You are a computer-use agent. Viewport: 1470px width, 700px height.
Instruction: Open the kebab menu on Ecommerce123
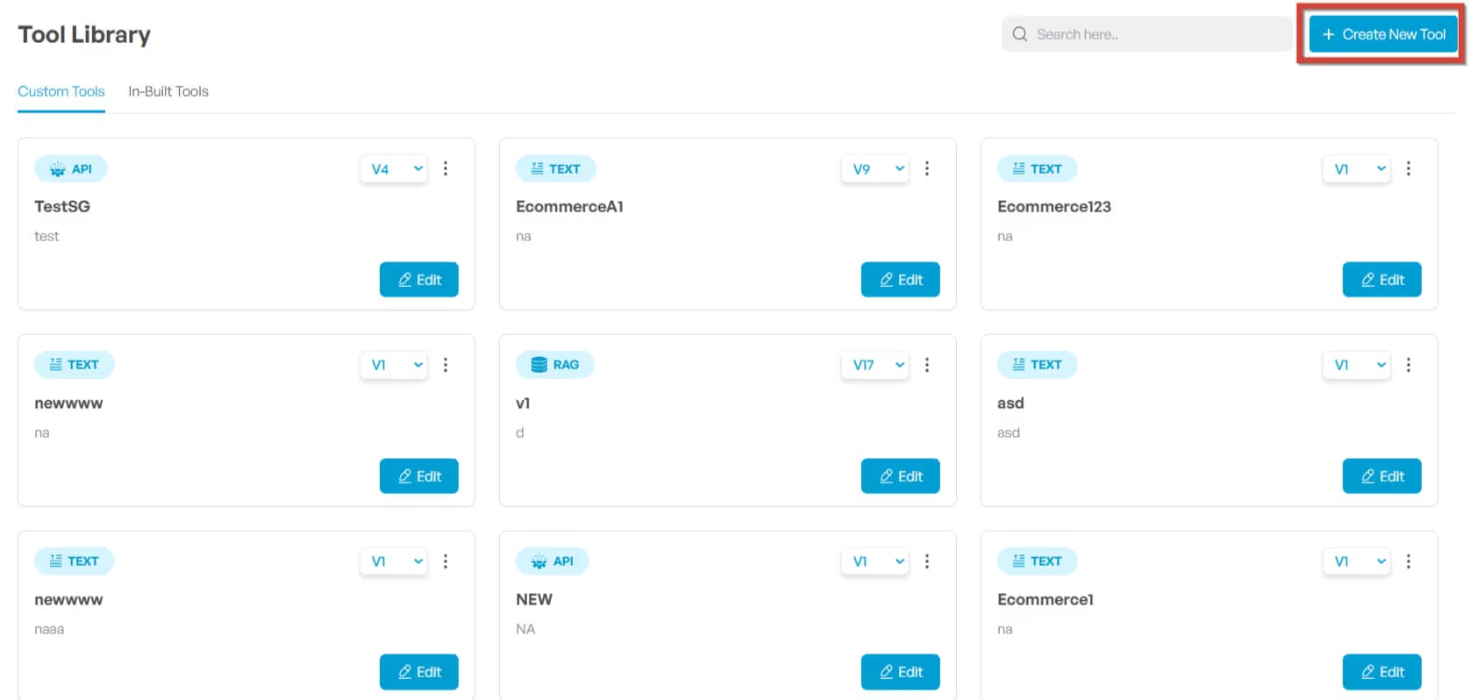(1409, 168)
